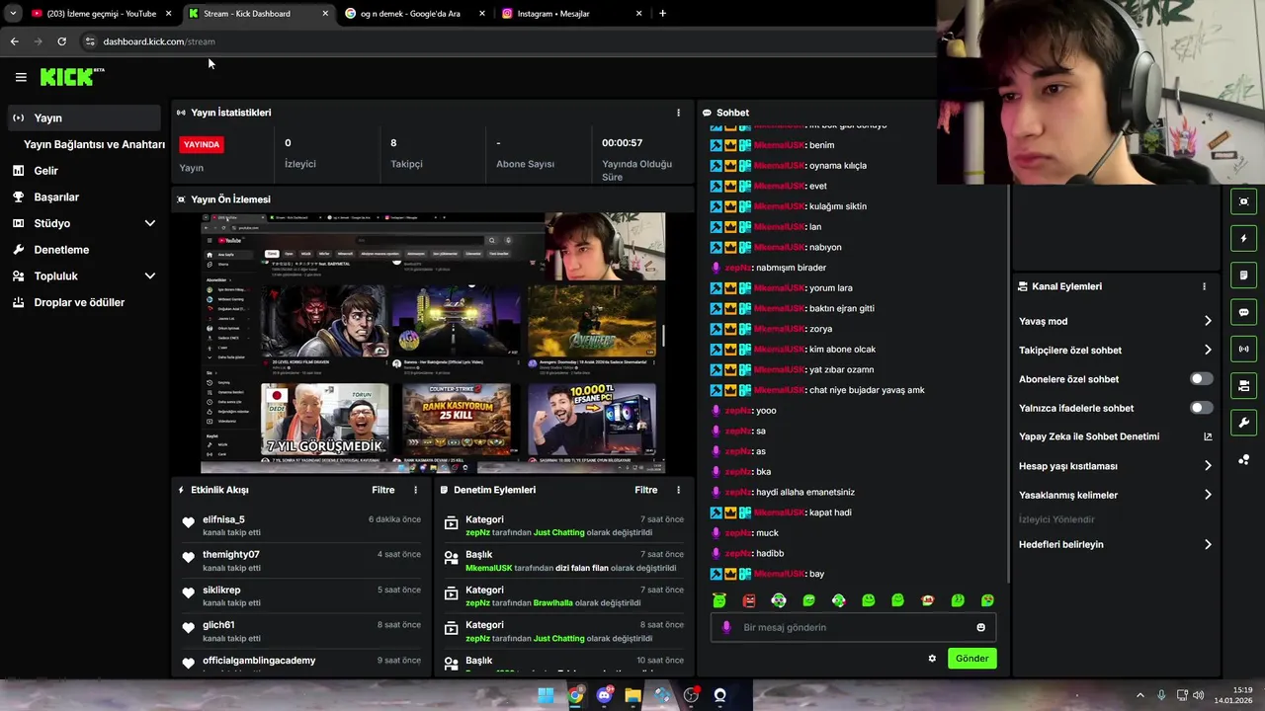Screen dimensions: 1265x711
Task: Open a new browser tab
Action: pos(662,14)
